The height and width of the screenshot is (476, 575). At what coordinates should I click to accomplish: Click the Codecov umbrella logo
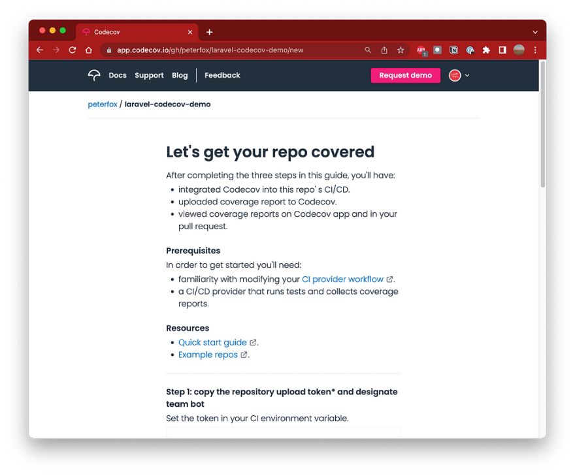[94, 75]
